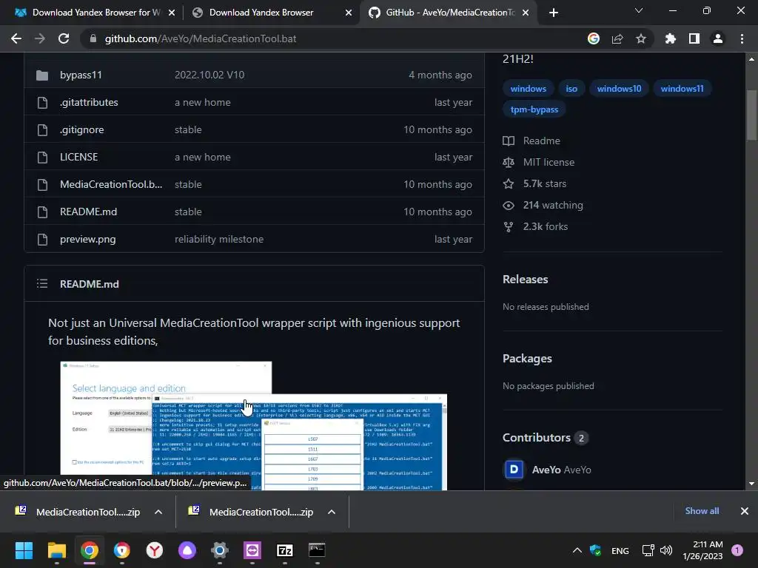The width and height of the screenshot is (758, 568).
Task: Open Settings gear on taskbar
Action: 219,550
